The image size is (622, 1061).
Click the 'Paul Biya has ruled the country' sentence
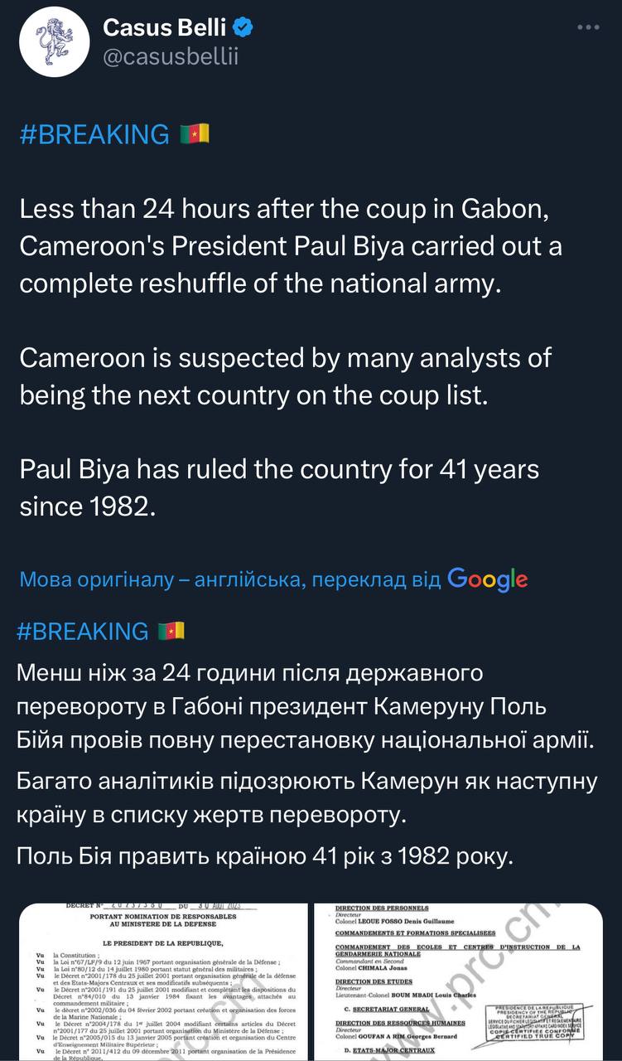click(x=278, y=487)
